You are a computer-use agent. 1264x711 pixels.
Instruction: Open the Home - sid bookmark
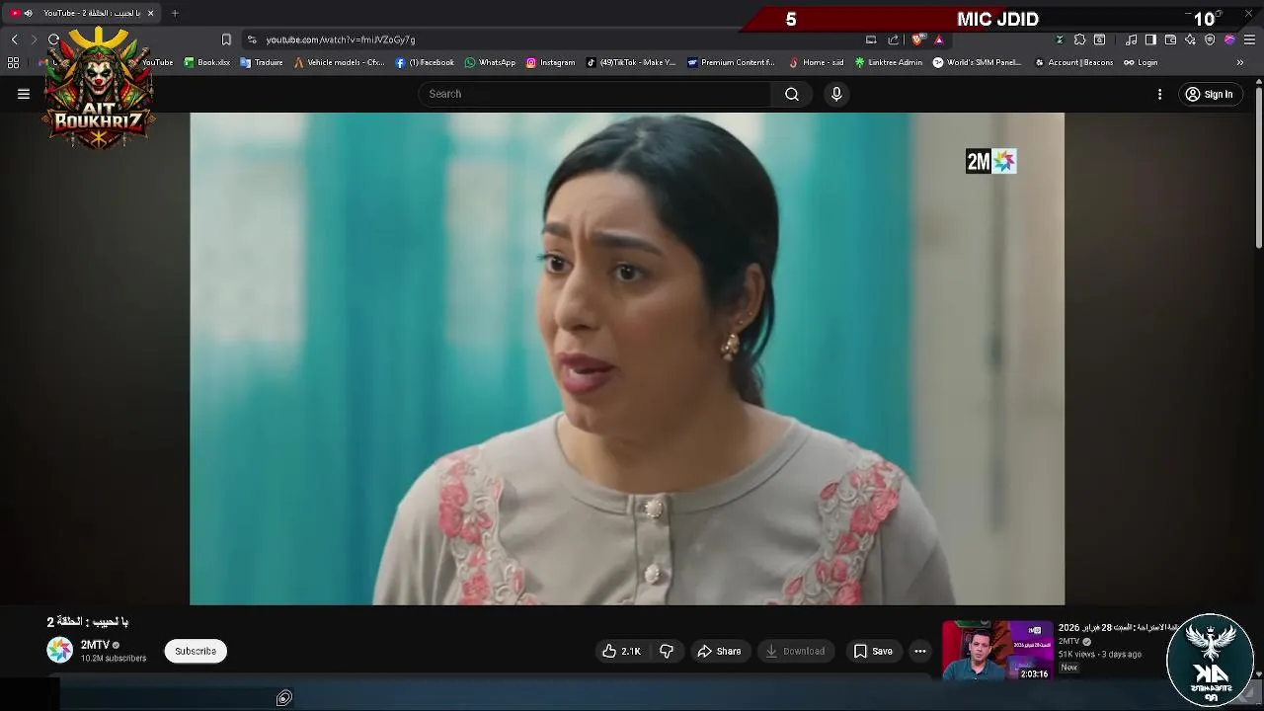[x=816, y=62]
